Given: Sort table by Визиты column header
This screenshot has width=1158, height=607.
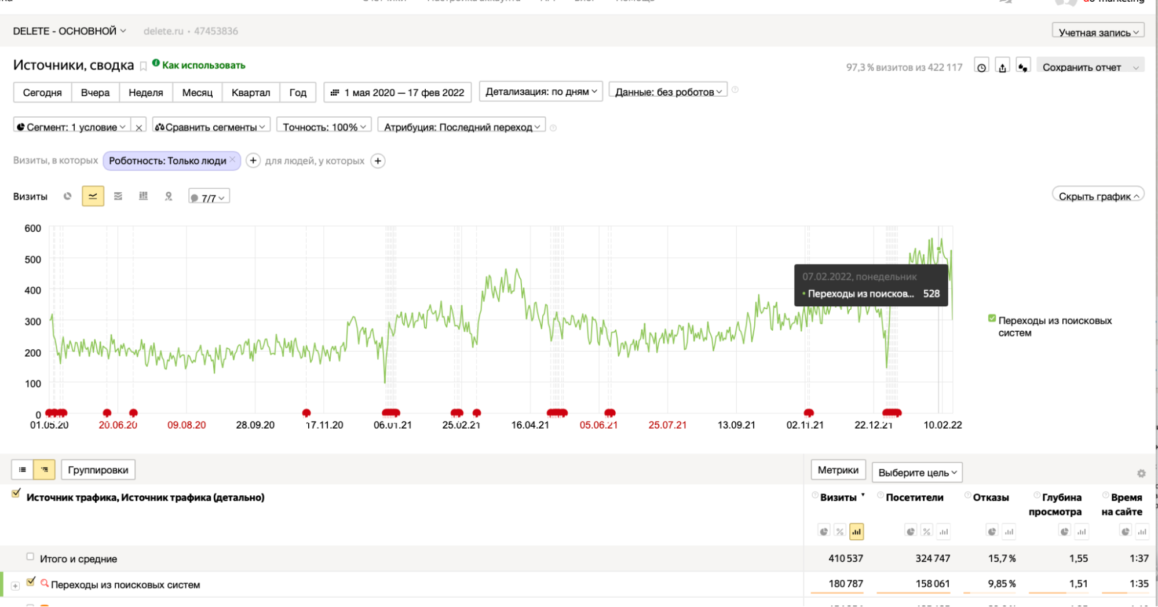Looking at the screenshot, I should [838, 498].
